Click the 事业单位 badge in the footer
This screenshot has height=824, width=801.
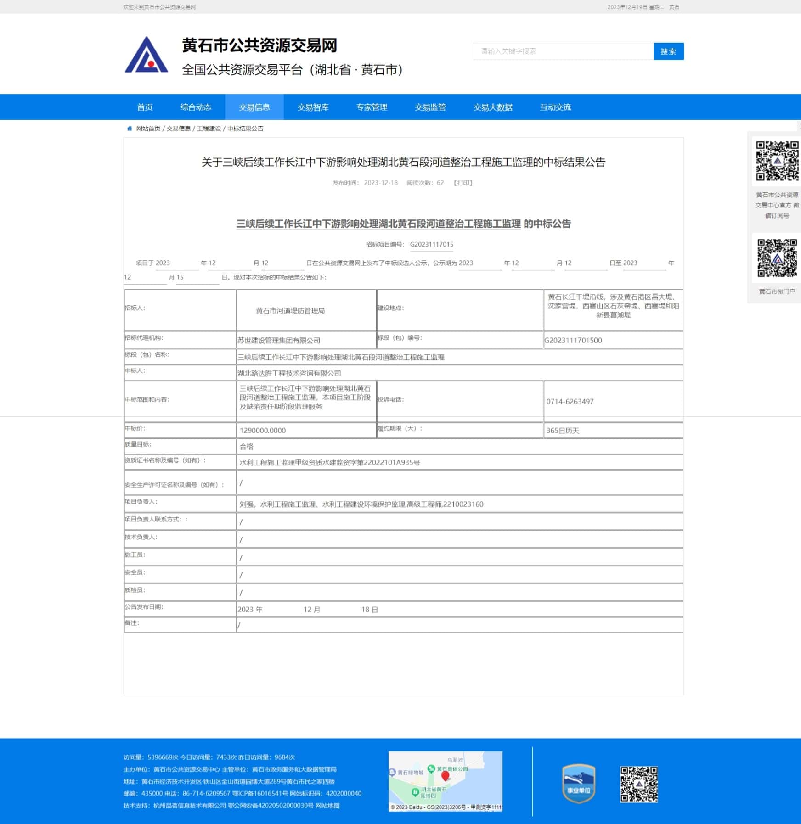579,783
